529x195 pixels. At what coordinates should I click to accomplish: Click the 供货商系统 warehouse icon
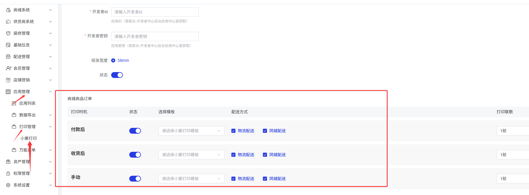coord(8,22)
